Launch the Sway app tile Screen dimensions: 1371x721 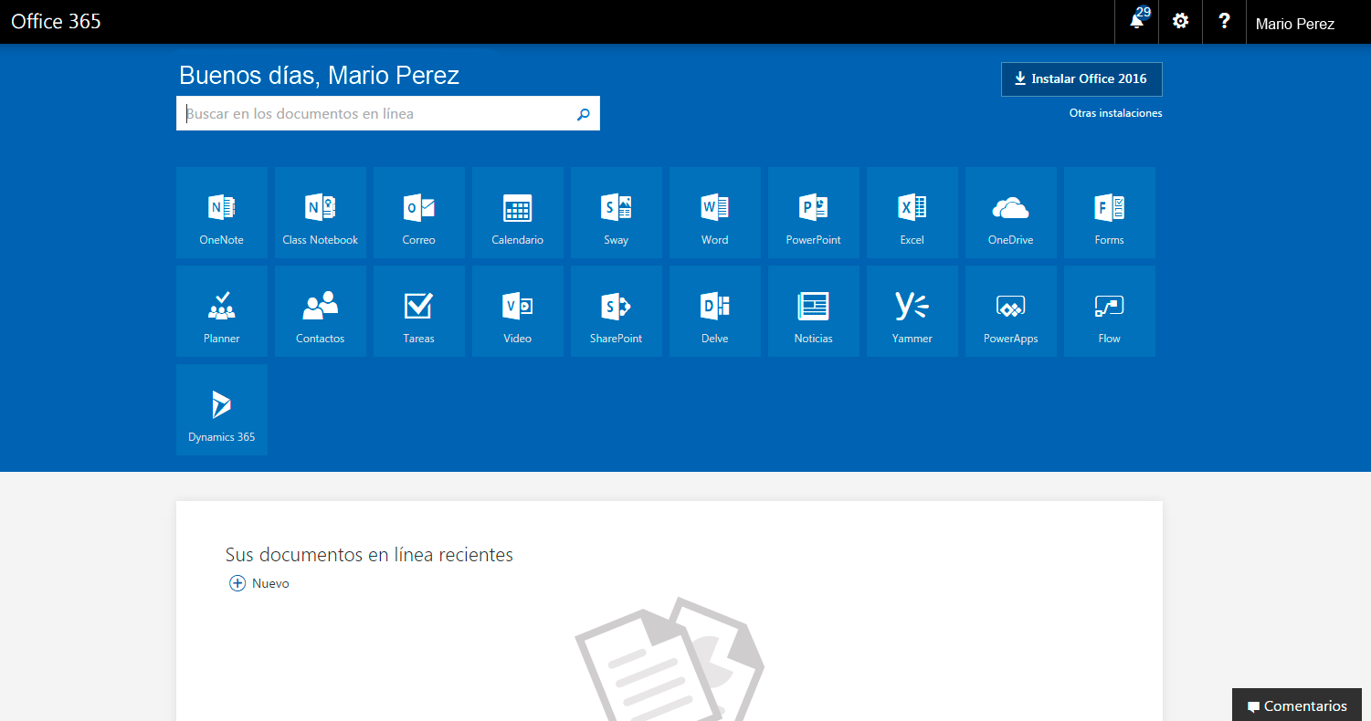click(617, 213)
